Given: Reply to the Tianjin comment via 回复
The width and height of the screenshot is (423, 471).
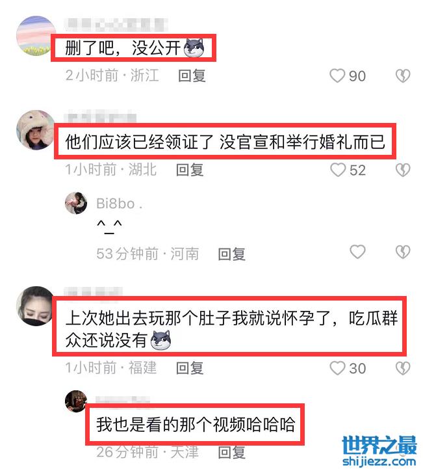Looking at the screenshot, I should [x=231, y=452].
